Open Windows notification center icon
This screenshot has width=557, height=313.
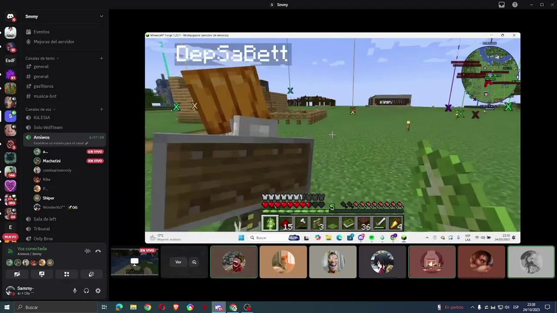tap(548, 307)
